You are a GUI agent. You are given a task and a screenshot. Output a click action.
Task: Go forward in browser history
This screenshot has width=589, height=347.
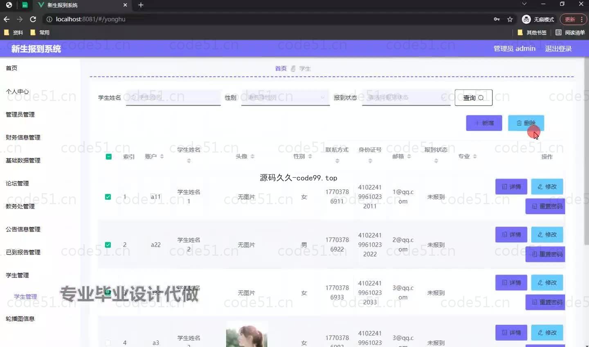(20, 19)
